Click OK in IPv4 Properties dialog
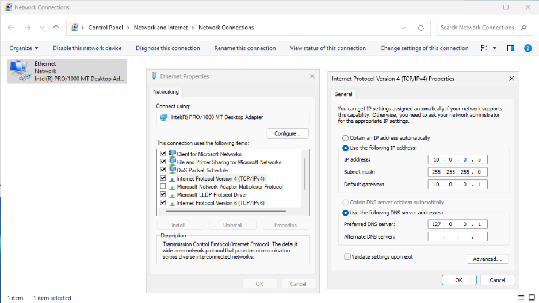 point(459,280)
